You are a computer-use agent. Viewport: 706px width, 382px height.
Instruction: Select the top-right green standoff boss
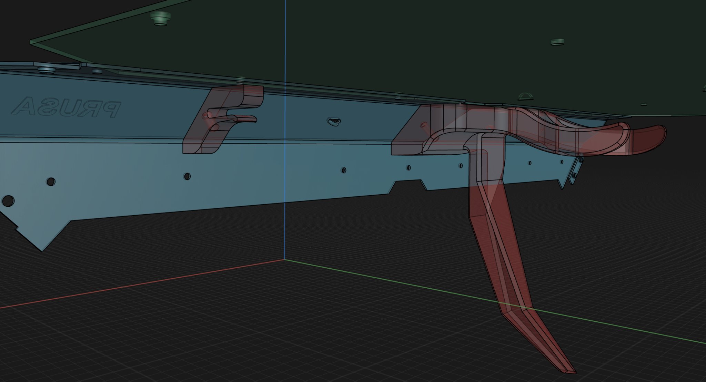coord(557,42)
